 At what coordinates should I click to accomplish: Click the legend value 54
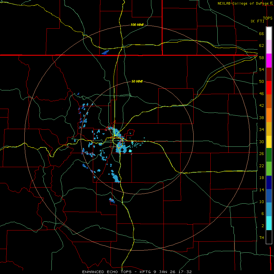coord(262,69)
